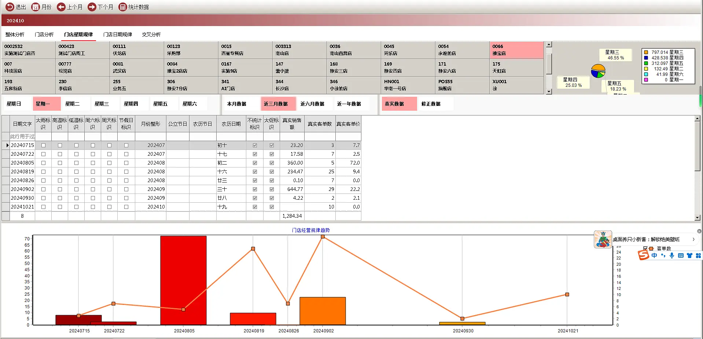Click orange 星期三 swatch in pie legend
The width and height of the screenshot is (703, 339).
coord(646,52)
